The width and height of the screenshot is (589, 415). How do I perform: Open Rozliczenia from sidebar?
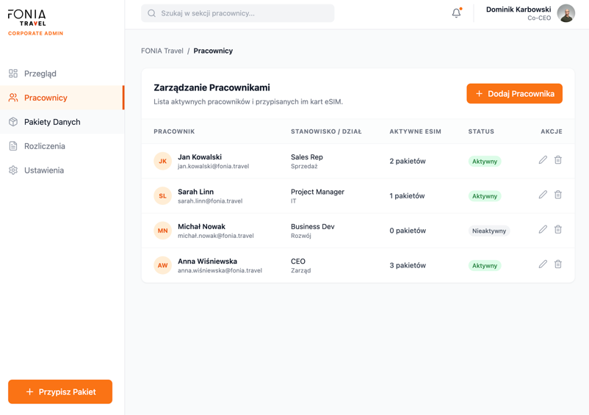point(44,146)
